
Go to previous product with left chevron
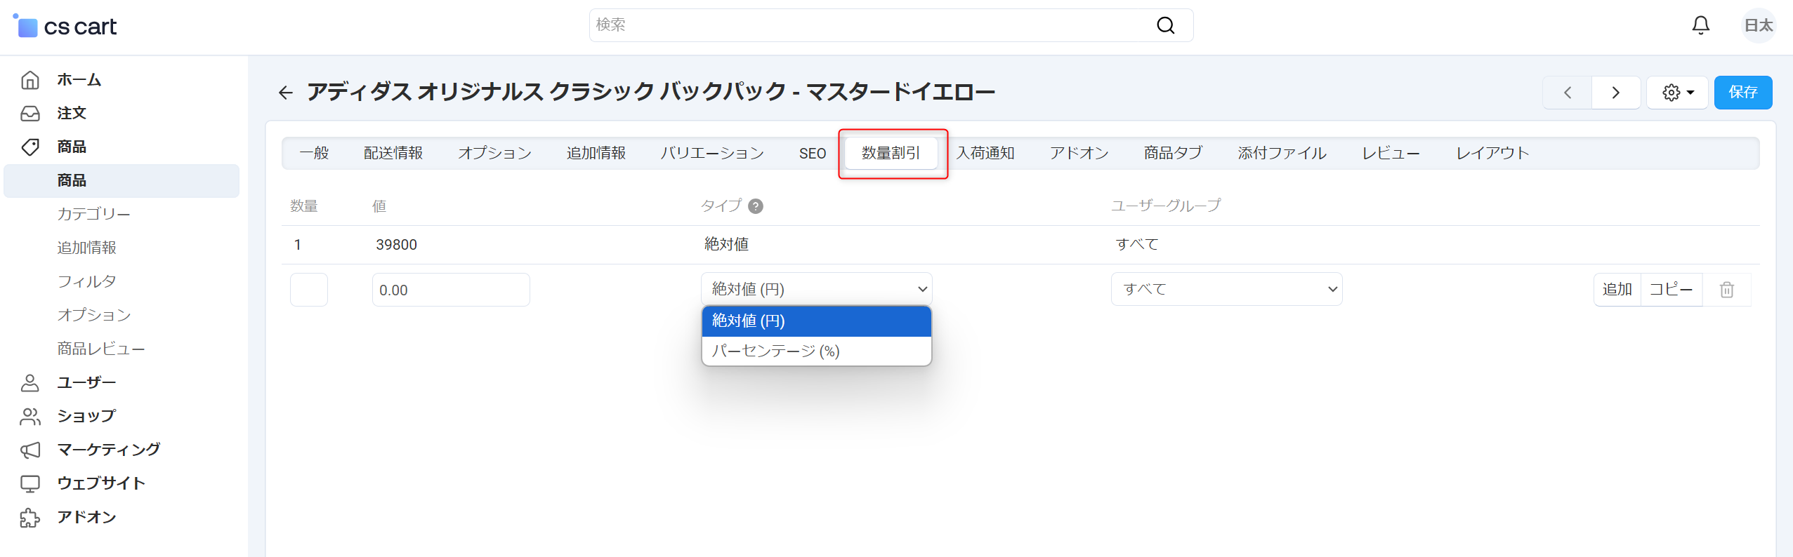(1568, 93)
